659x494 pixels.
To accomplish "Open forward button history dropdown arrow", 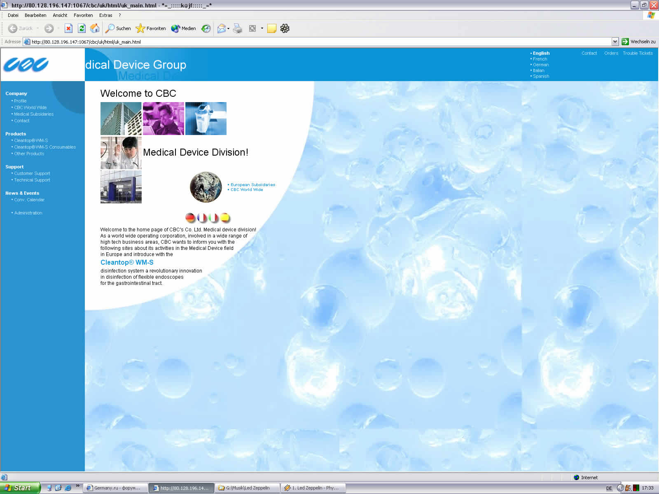I will [x=58, y=28].
